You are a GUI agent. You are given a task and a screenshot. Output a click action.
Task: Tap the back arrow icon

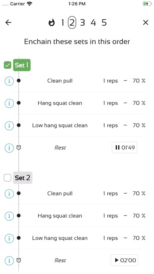click(x=8, y=22)
